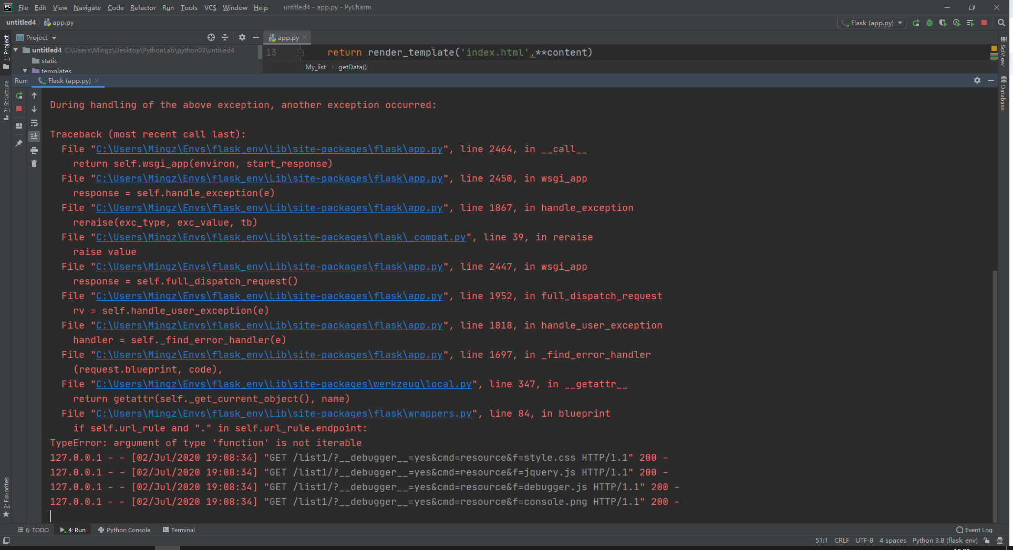
Task: Open the VCS menu
Action: [210, 7]
